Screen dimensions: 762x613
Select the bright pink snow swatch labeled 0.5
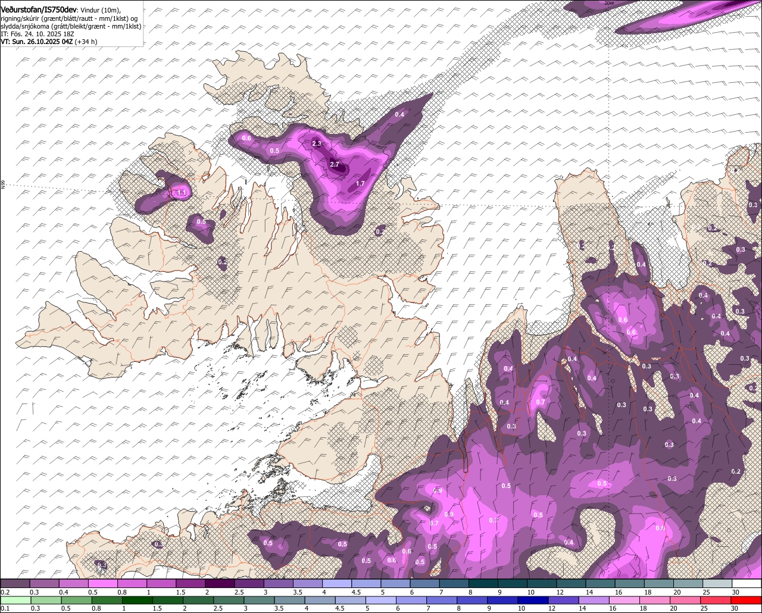[102, 584]
